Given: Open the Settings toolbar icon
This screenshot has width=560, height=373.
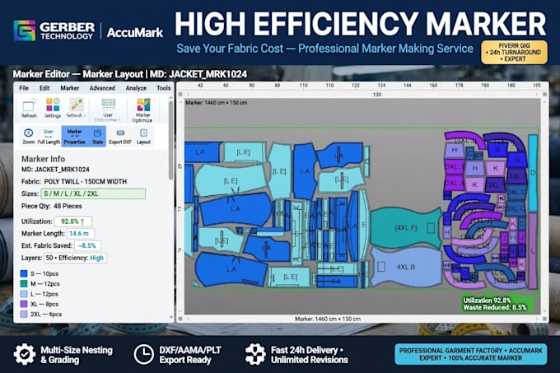Looking at the screenshot, I should point(53,108).
